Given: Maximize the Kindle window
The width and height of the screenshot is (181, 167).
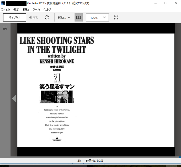Looking at the screenshot, I should (166, 3).
